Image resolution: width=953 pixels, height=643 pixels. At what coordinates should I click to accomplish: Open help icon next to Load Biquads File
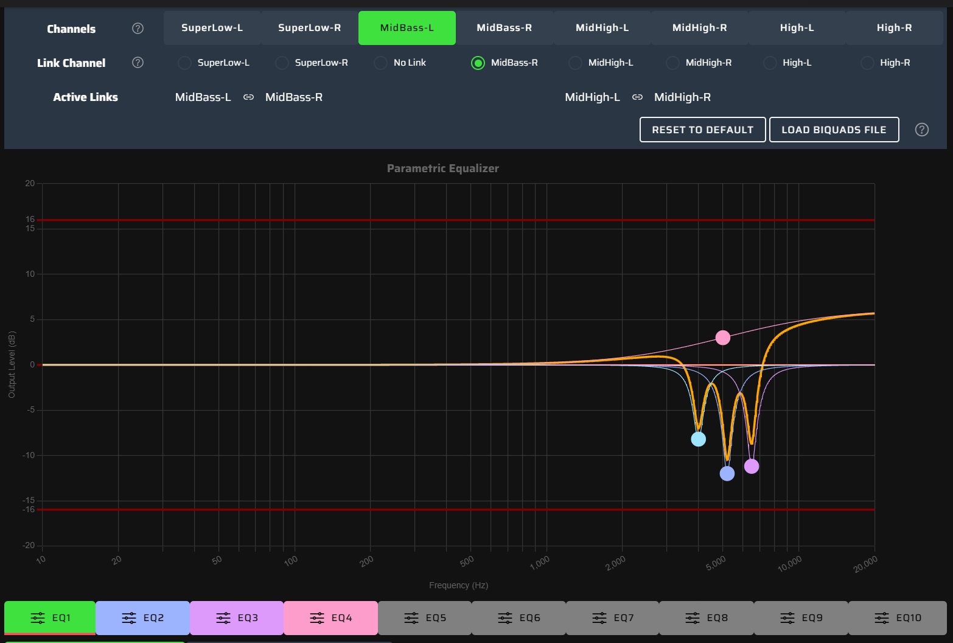921,130
